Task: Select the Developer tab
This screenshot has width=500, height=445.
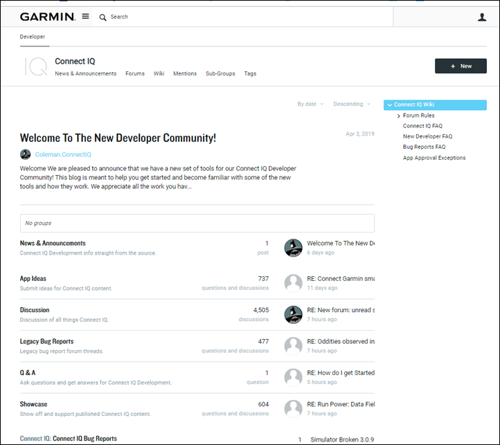Action: pyautogui.click(x=33, y=37)
